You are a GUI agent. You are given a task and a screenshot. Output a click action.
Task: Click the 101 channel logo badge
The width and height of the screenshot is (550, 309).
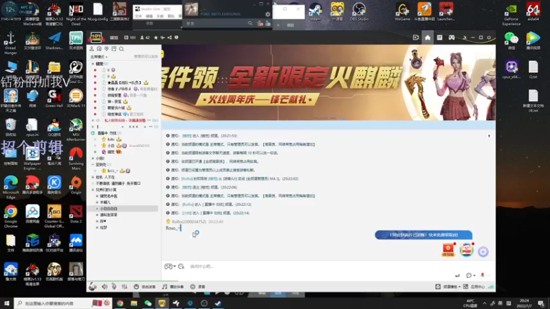pos(96,37)
